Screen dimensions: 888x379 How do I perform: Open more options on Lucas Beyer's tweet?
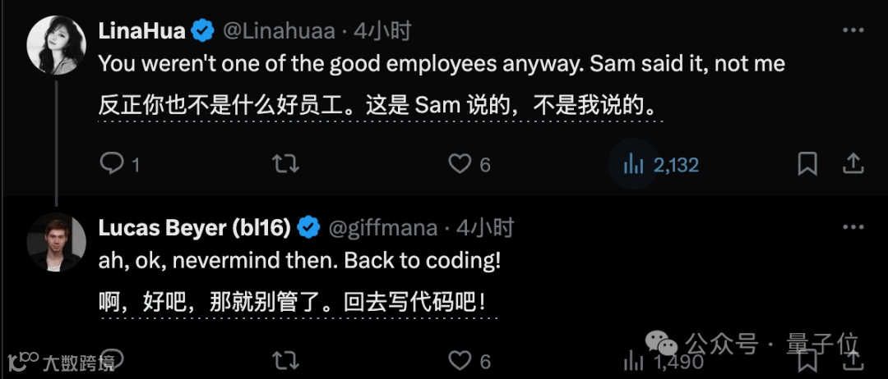(853, 227)
